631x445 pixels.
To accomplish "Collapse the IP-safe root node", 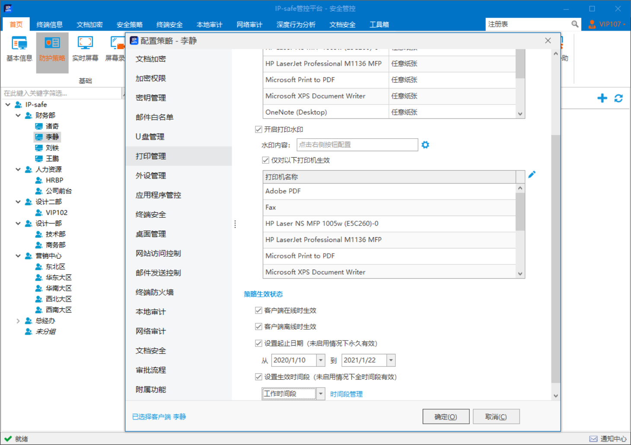I will tap(8, 105).
